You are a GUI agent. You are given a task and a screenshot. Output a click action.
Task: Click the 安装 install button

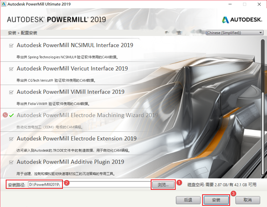tap(216, 200)
